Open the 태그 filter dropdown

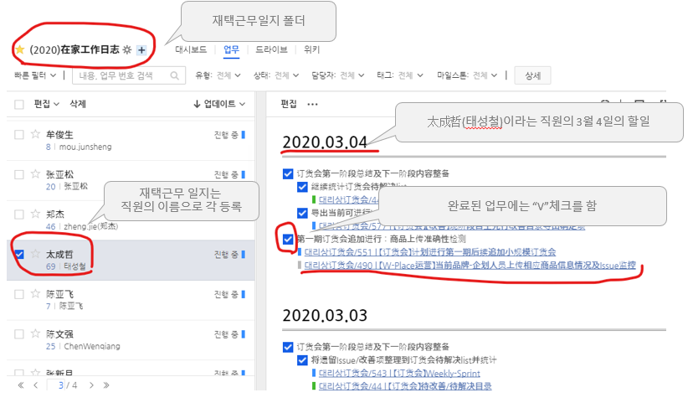point(400,75)
